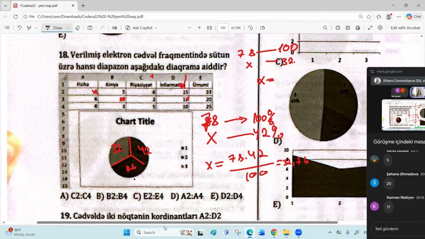425x239 pixels.
Task: Select the Highlight tool
Action: pyautogui.click(x=29, y=28)
